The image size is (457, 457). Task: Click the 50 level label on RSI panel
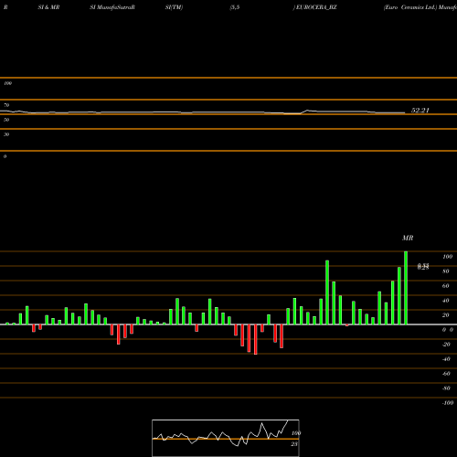click(x=6, y=120)
